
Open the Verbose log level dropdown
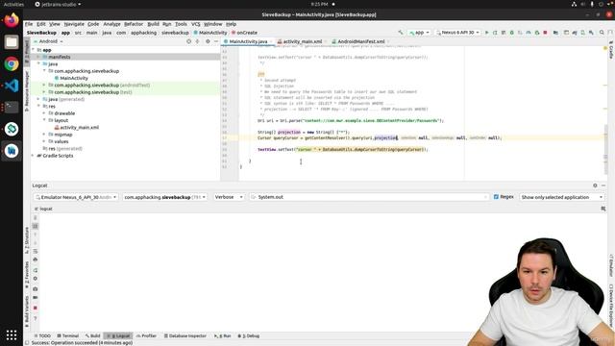tap(229, 197)
